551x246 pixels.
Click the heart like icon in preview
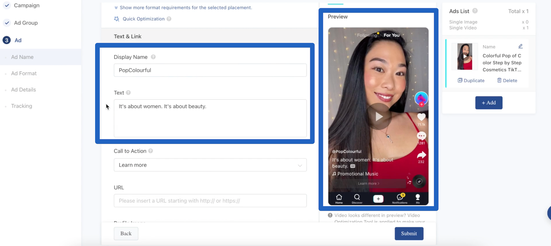[421, 117]
